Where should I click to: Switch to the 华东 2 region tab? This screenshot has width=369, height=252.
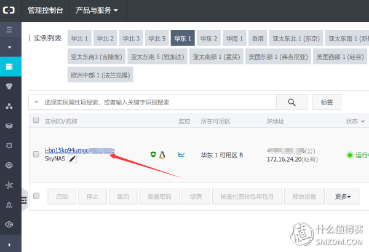(208, 38)
